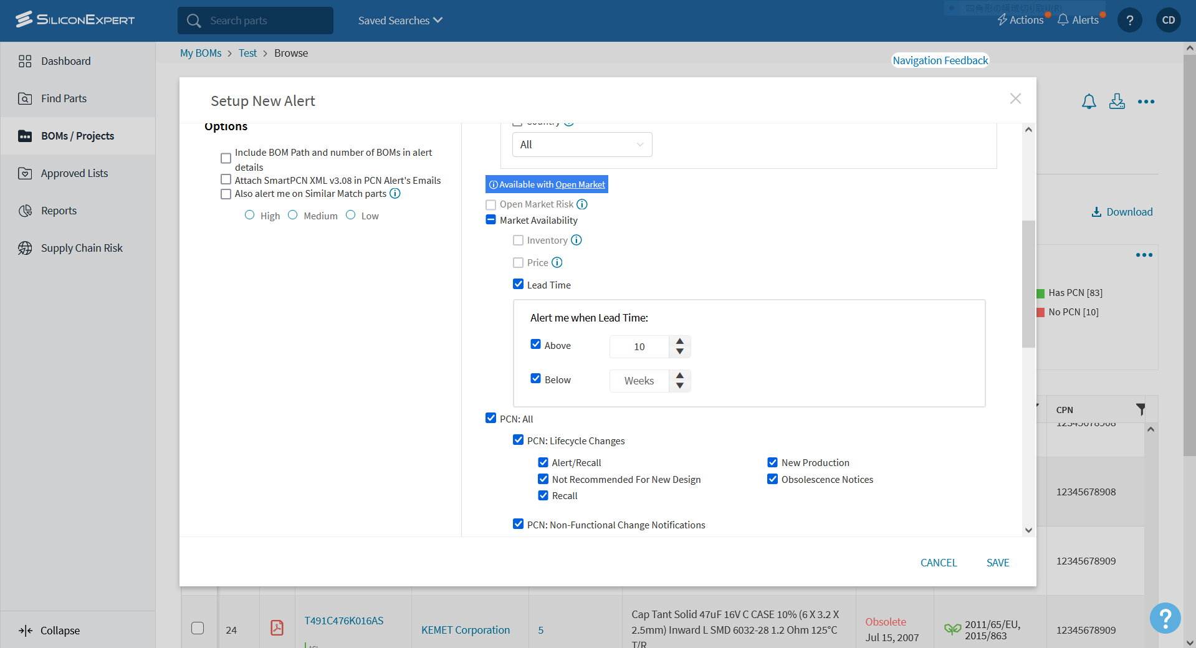Viewport: 1196px width, 648px height.
Task: Expand the Saved Searches dropdown
Action: [400, 21]
